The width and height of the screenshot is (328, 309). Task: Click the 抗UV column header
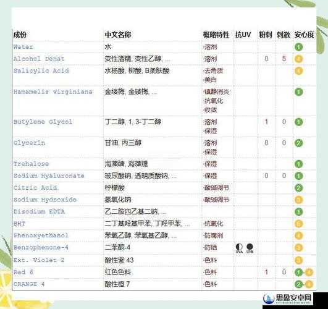243,35
